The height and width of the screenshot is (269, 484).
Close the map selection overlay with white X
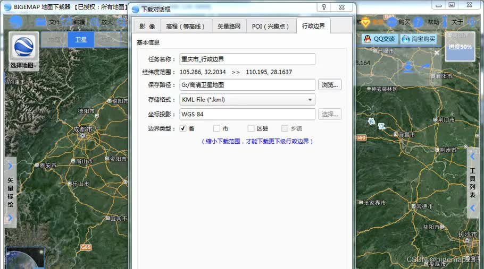(x=437, y=53)
